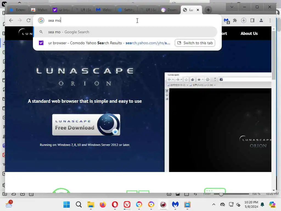Screen dimensions: 281x211
Task: Launch Opera from the taskbar
Action: point(115,204)
